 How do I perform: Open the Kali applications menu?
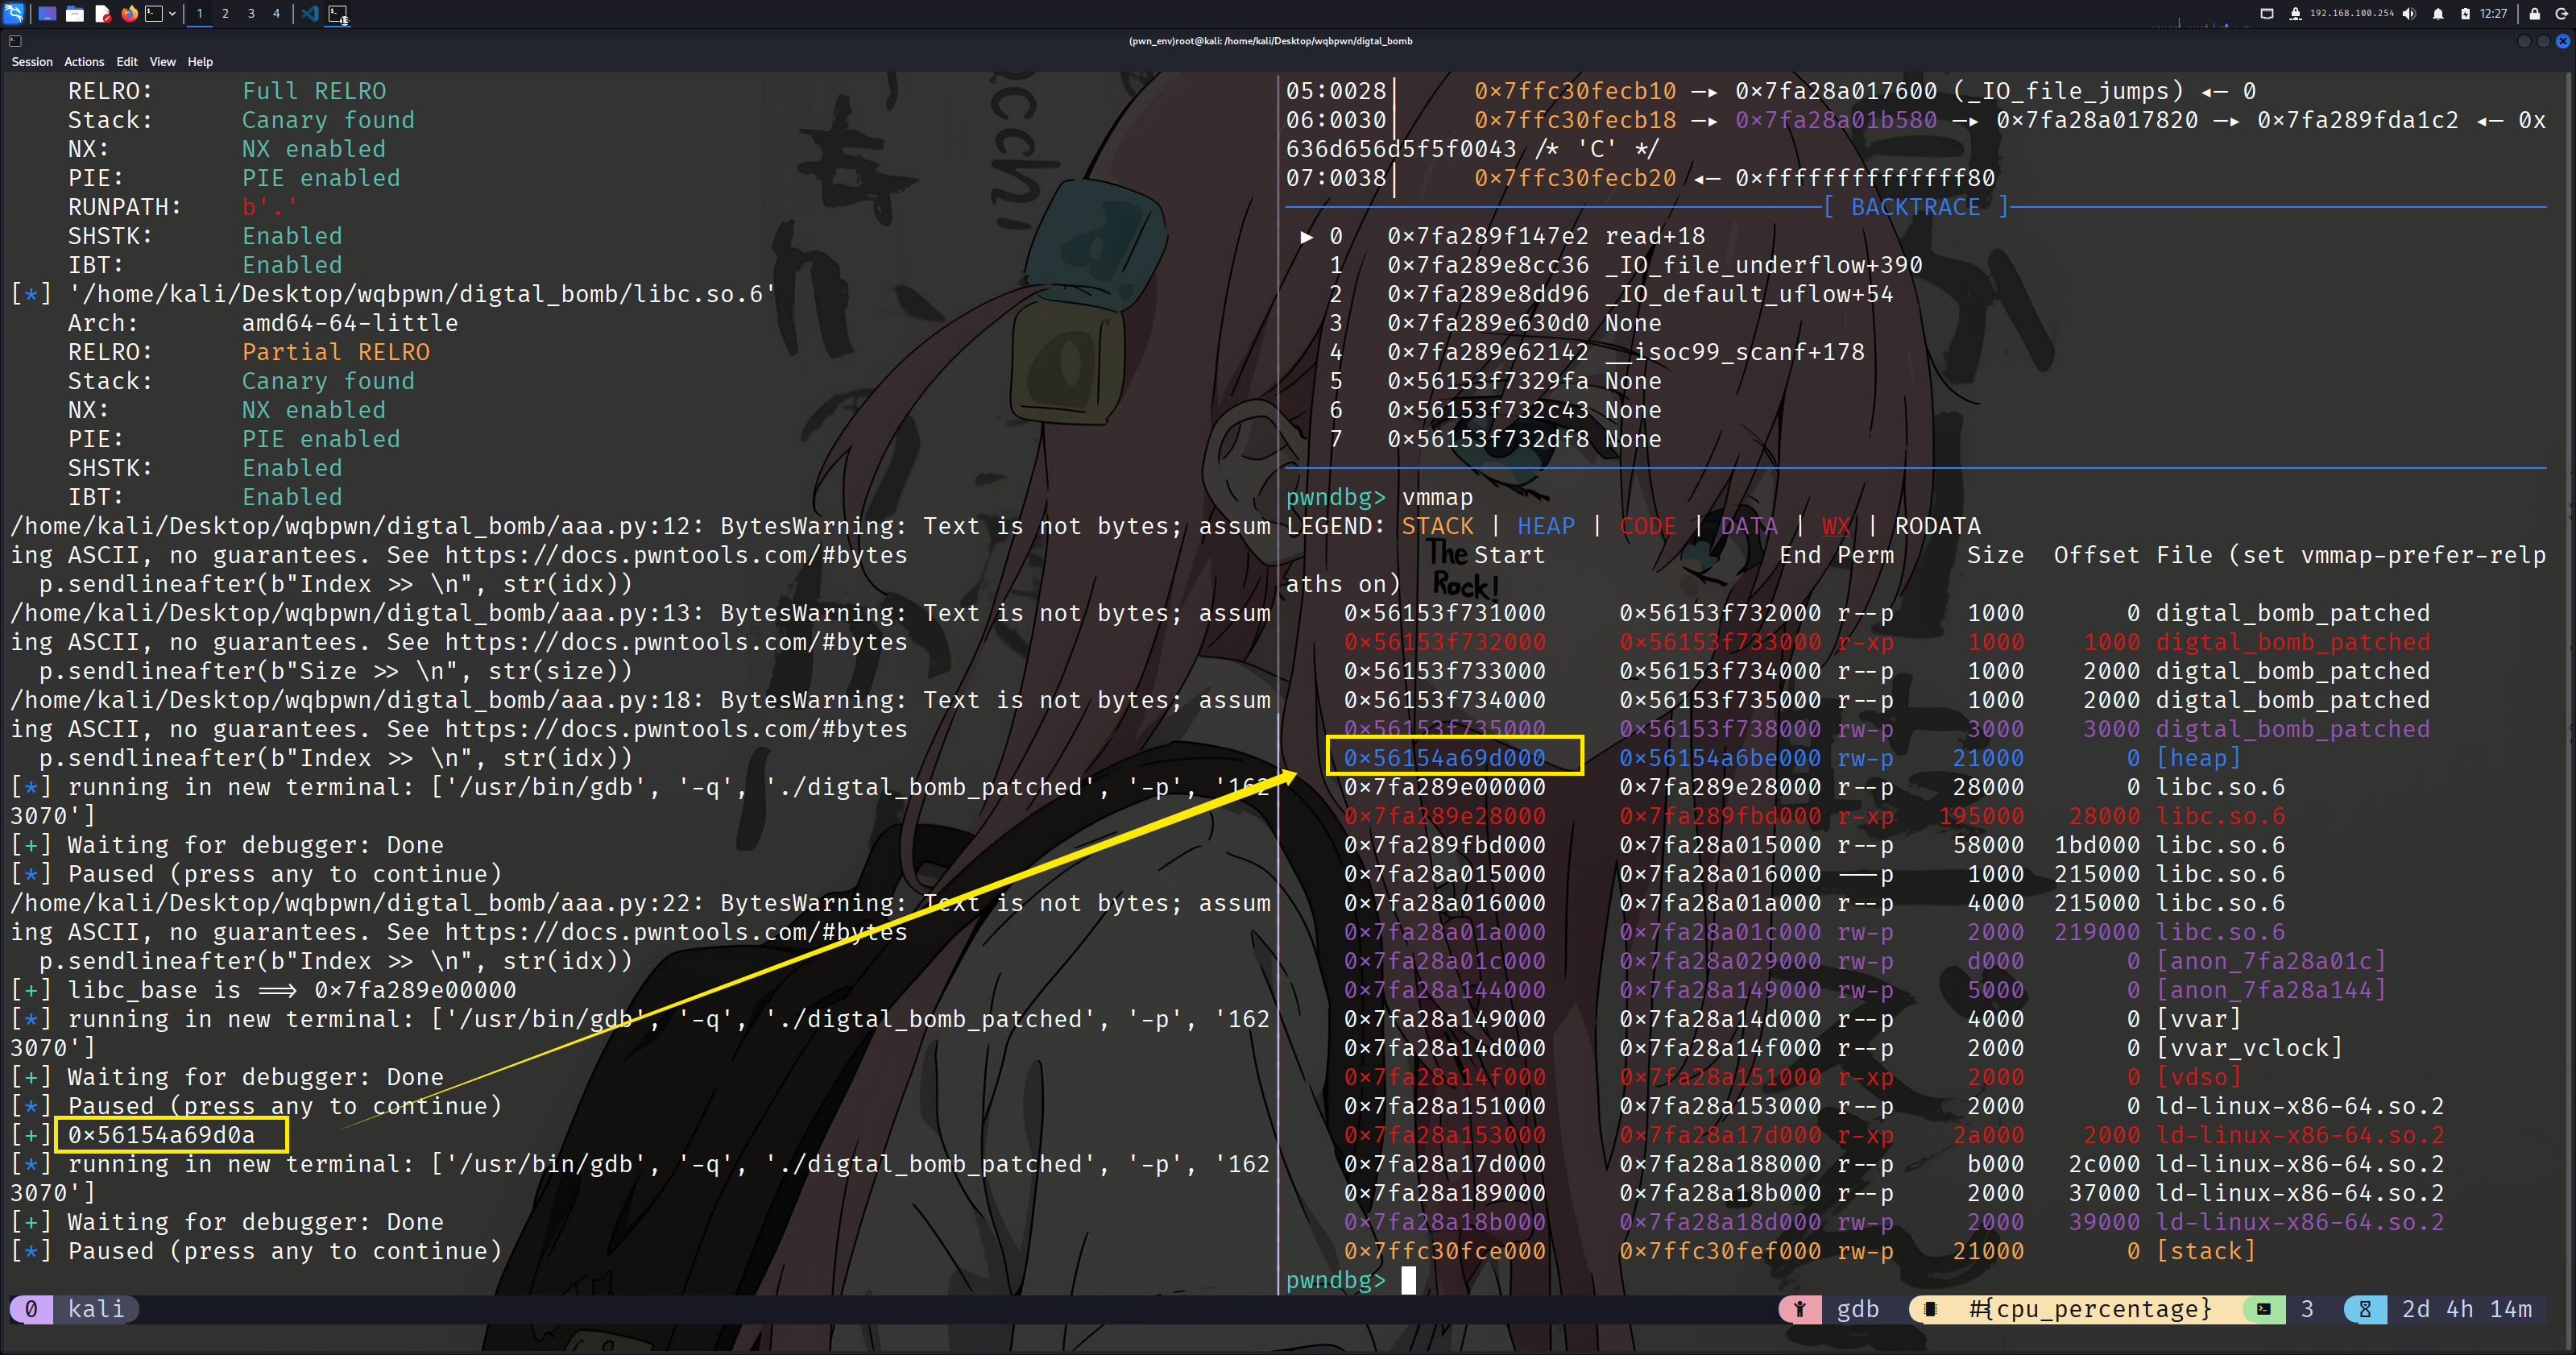[x=14, y=13]
